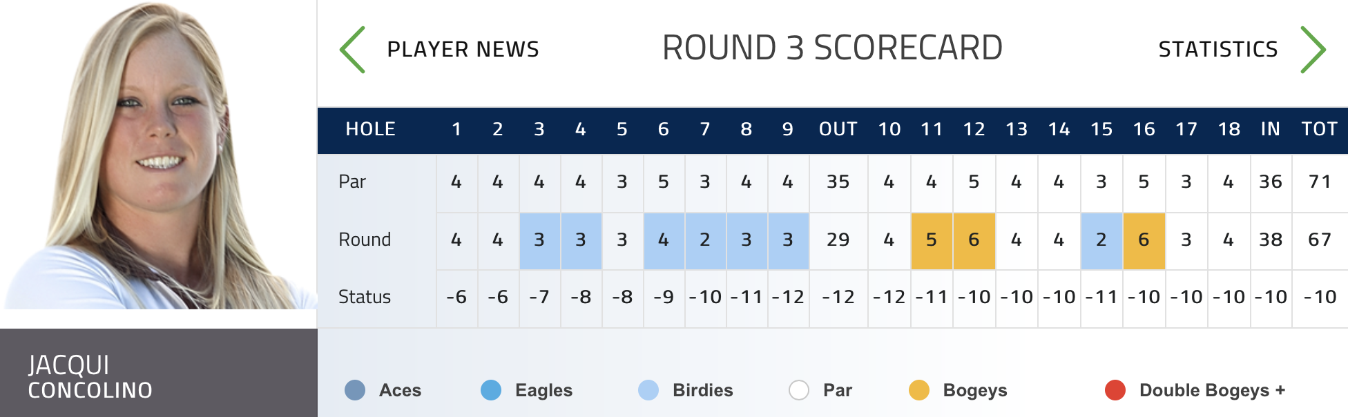
Task: Go to the Statistics section
Action: 1217,50
